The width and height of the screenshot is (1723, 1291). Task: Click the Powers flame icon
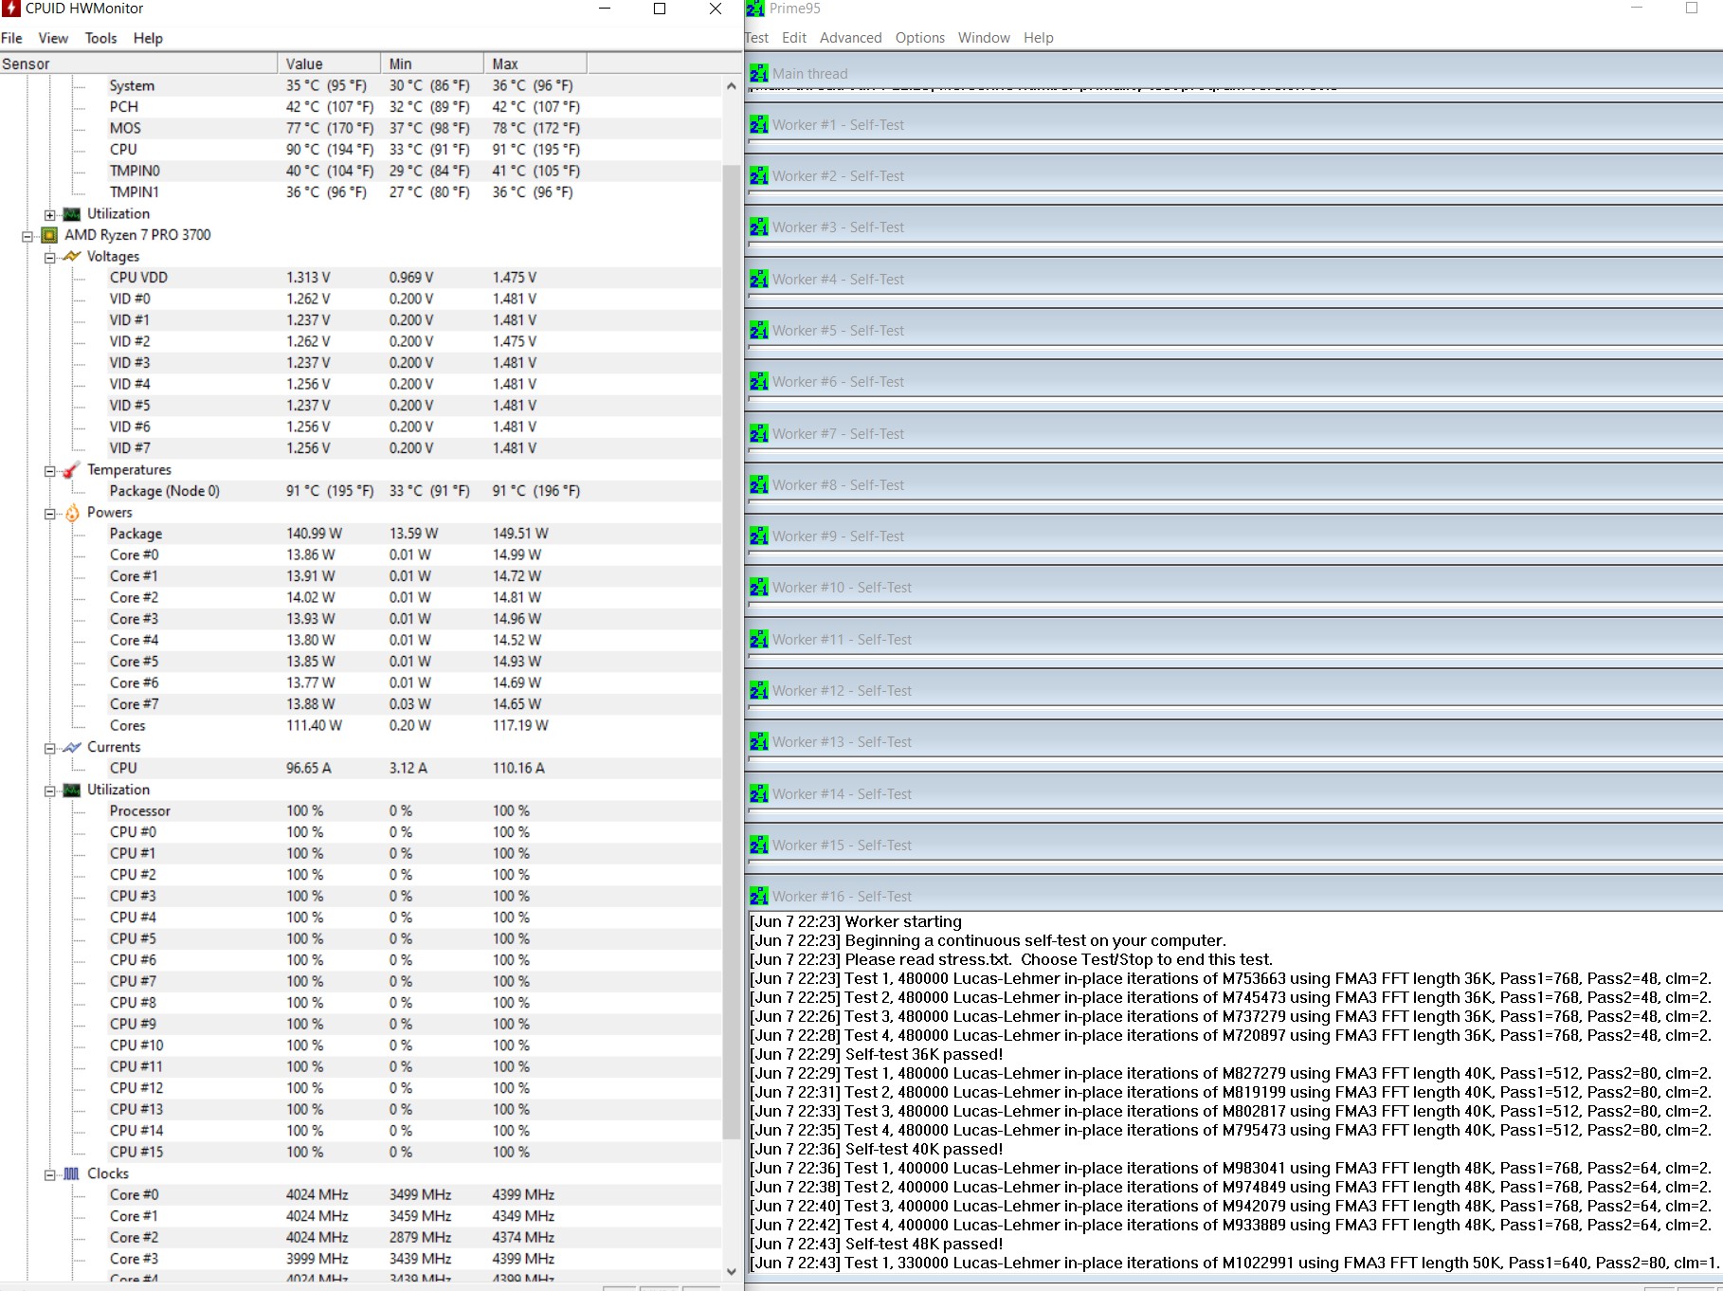pyautogui.click(x=72, y=513)
